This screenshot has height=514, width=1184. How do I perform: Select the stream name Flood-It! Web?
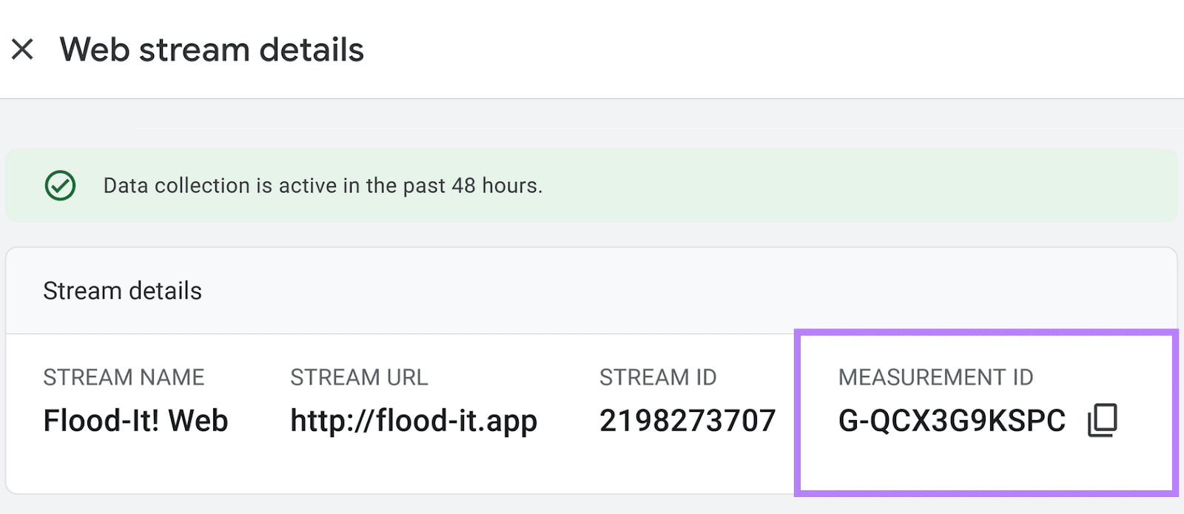(x=135, y=420)
